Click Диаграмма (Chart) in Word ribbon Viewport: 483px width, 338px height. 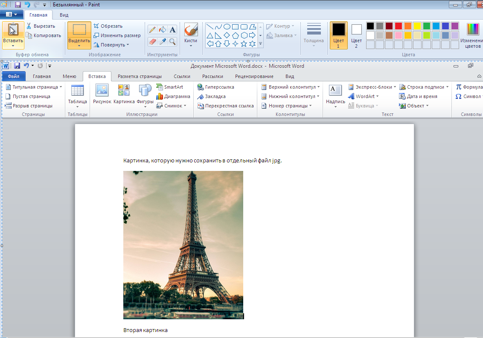(x=173, y=96)
